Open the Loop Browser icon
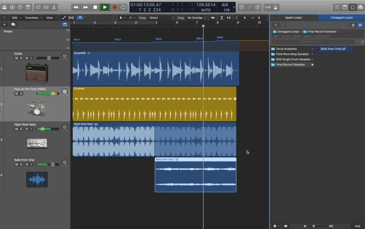The height and width of the screenshot is (229, 365). click(353, 6)
